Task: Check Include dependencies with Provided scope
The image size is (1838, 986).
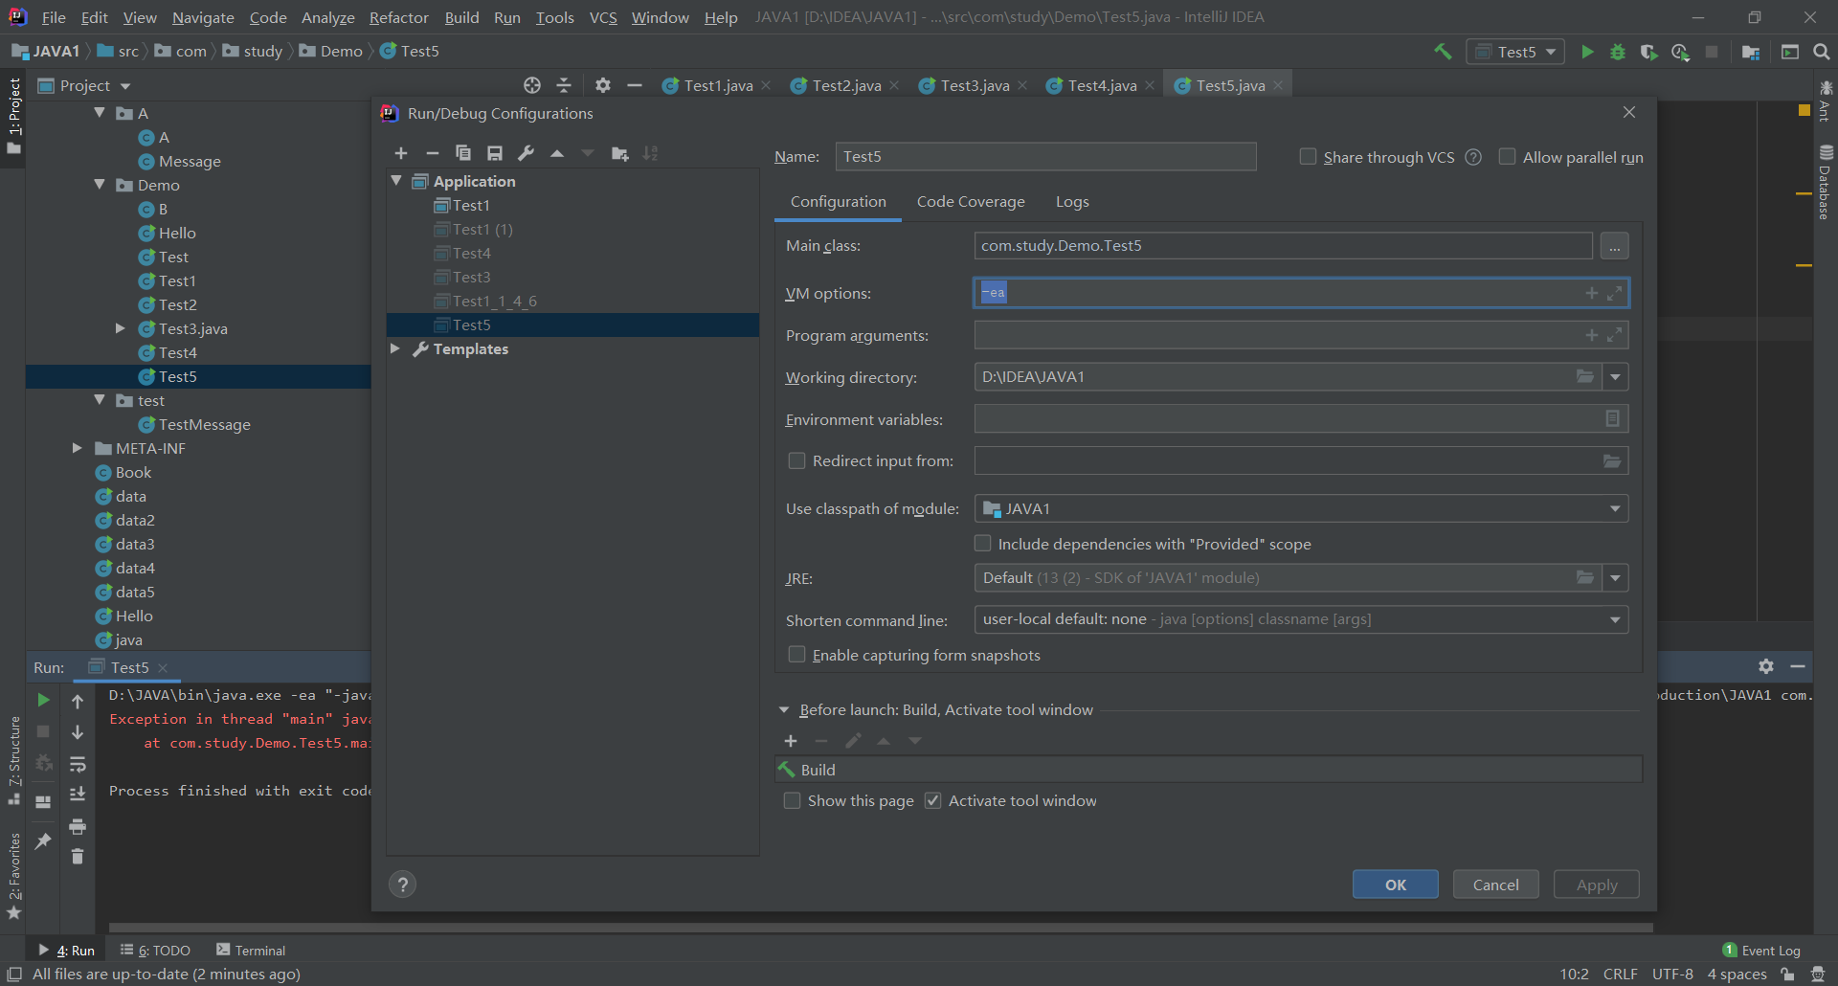Action: click(x=982, y=543)
